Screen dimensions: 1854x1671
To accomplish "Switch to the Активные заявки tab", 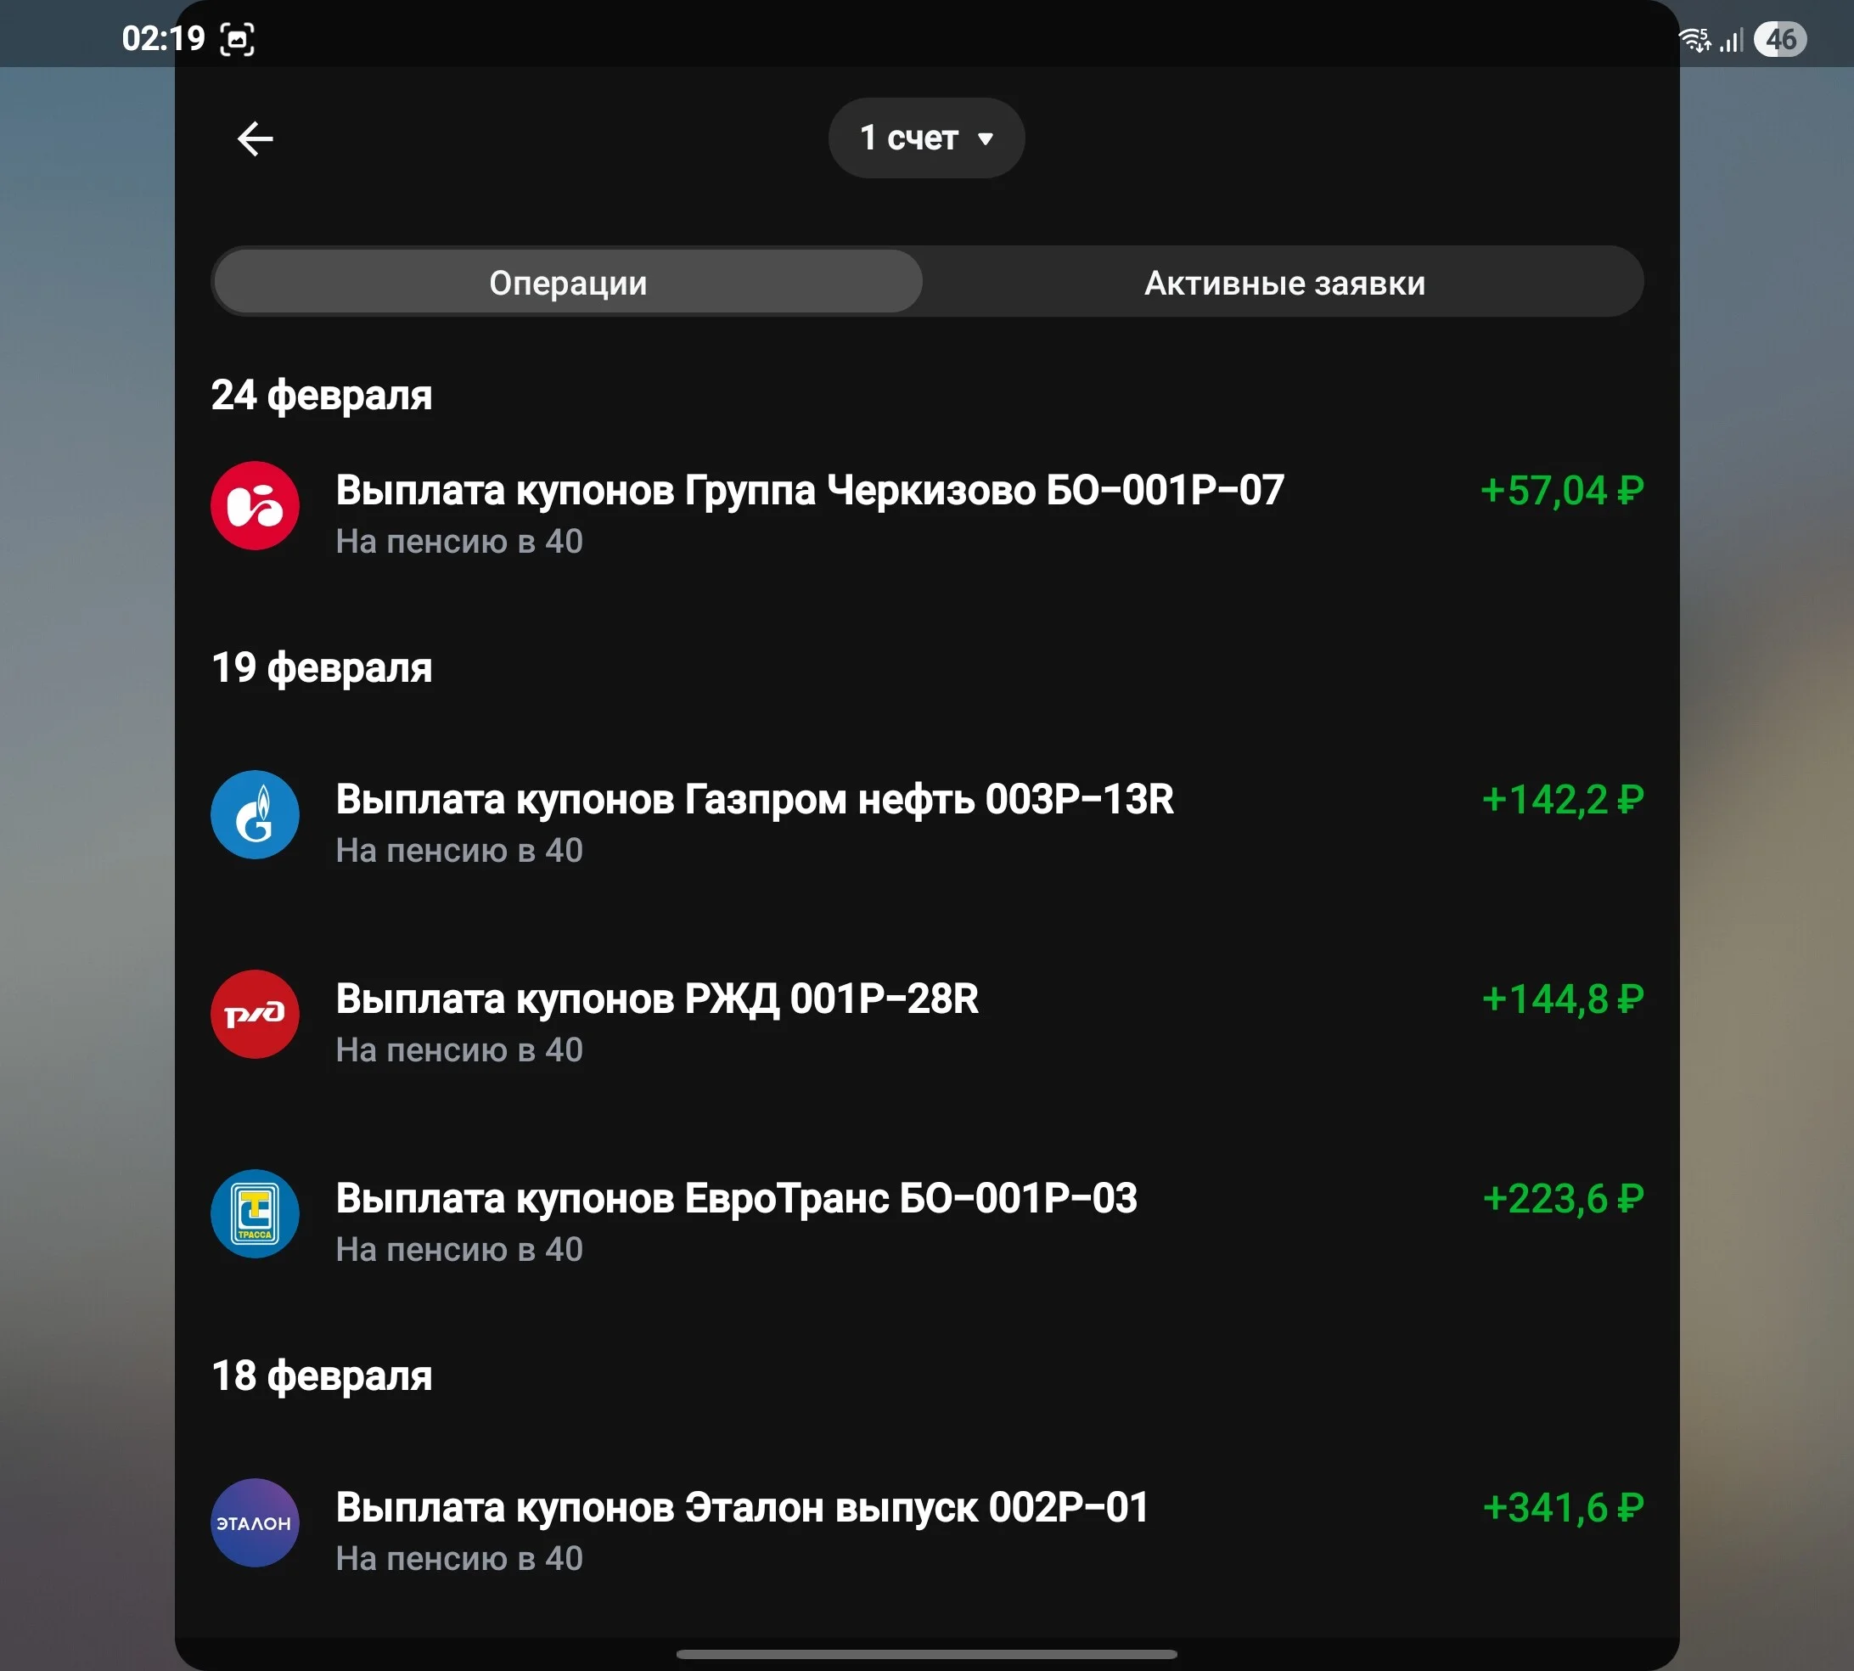I will point(1284,282).
